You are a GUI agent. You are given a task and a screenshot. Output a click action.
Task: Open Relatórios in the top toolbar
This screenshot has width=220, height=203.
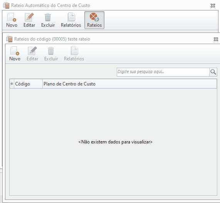pyautogui.click(x=71, y=20)
